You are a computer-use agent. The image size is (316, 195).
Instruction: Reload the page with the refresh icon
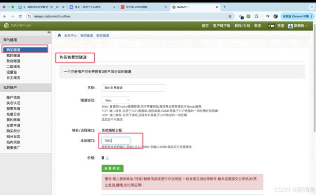point(20,16)
